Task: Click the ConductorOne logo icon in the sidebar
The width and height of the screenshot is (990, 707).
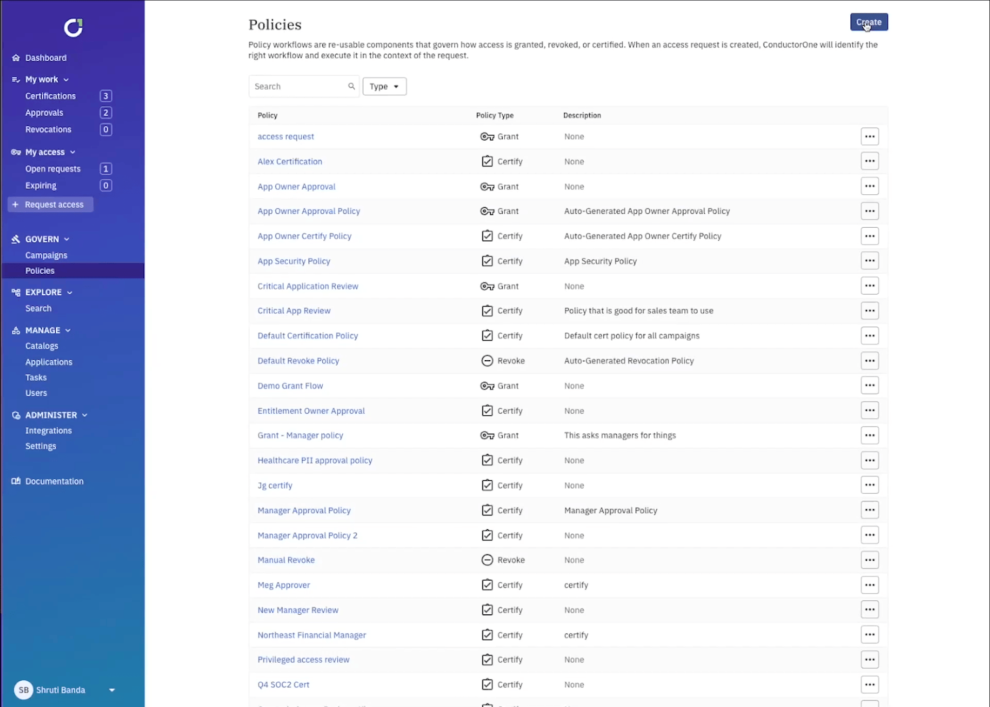Action: pos(73,27)
